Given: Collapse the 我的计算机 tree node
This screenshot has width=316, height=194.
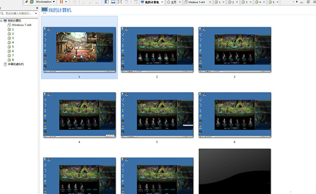Looking at the screenshot, I should pos(1,21).
